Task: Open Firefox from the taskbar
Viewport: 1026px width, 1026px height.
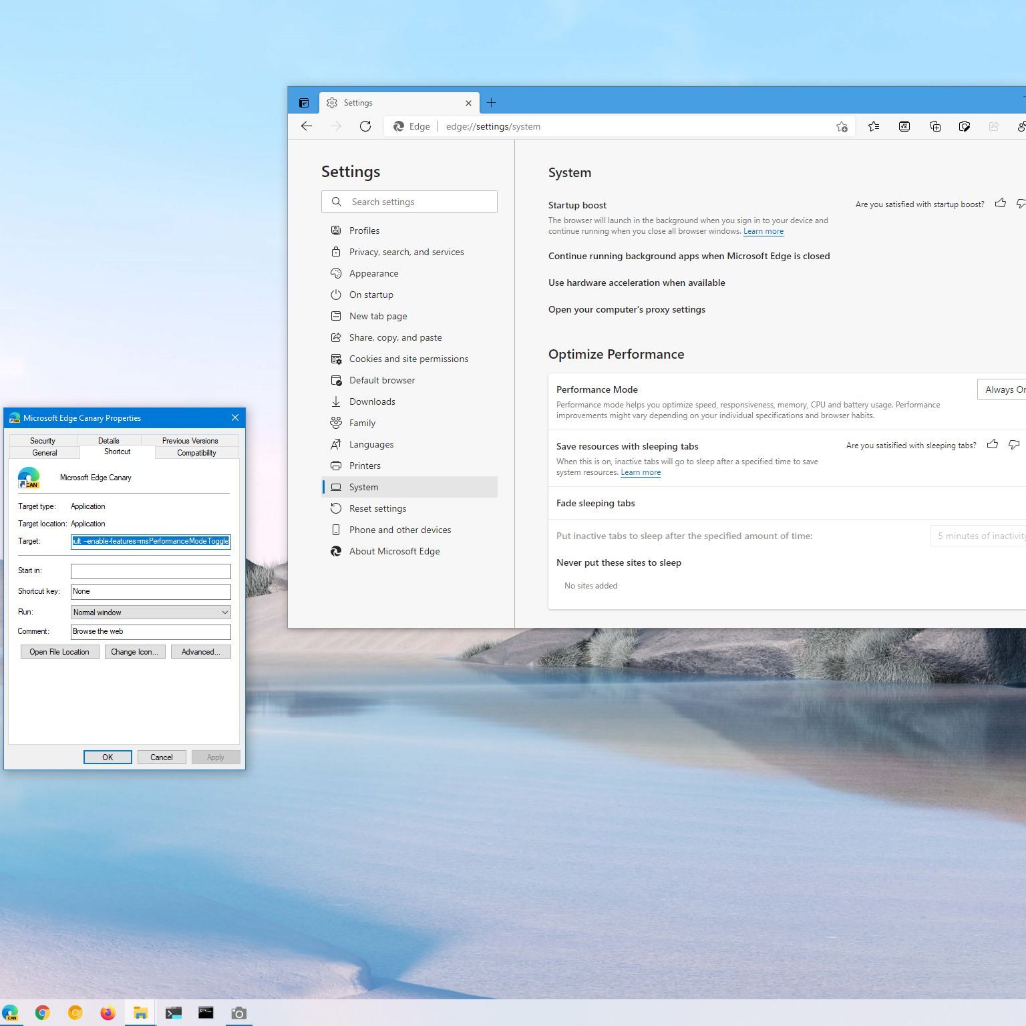Action: [108, 1013]
